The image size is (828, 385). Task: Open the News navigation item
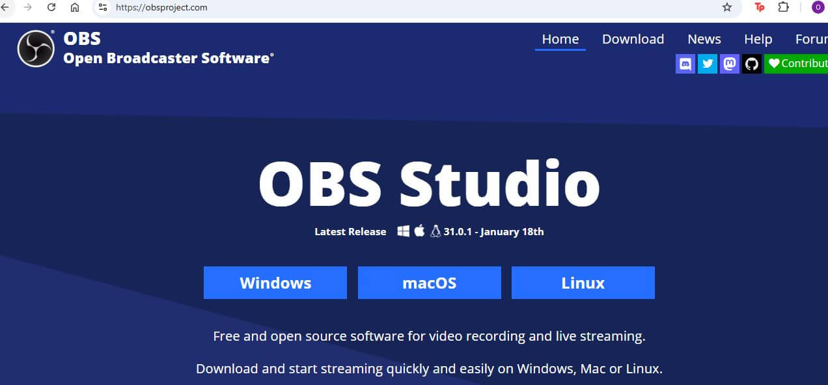point(704,39)
